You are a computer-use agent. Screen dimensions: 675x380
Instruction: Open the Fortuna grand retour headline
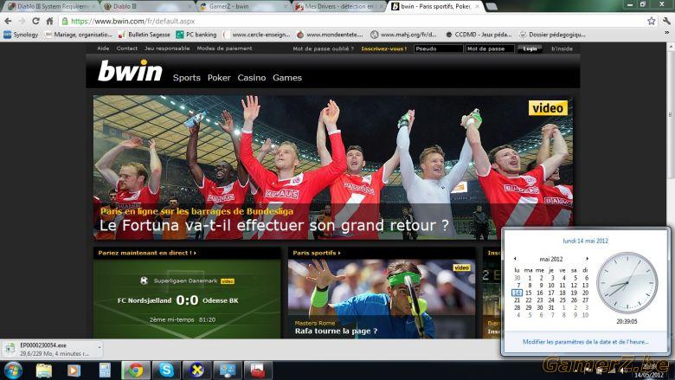pyautogui.click(x=274, y=225)
